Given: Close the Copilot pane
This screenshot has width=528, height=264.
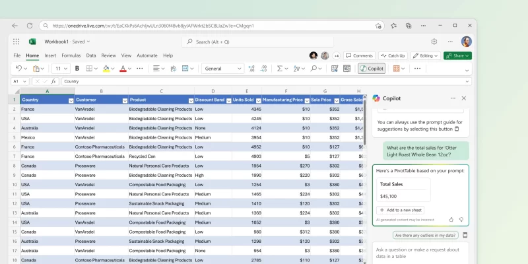Looking at the screenshot, I should pyautogui.click(x=464, y=98).
